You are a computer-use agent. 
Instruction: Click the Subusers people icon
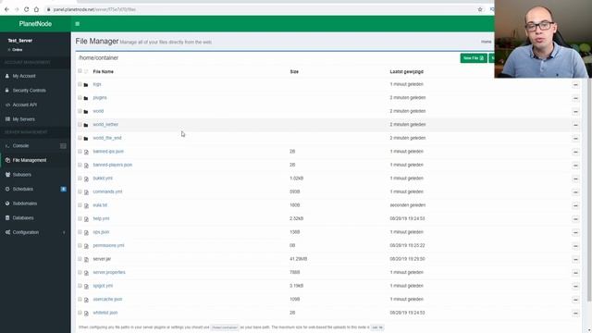pos(7,175)
